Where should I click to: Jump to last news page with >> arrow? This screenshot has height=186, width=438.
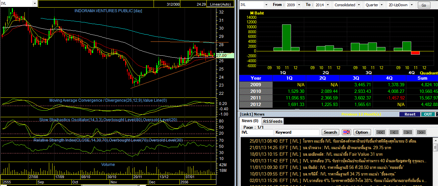click(420, 132)
